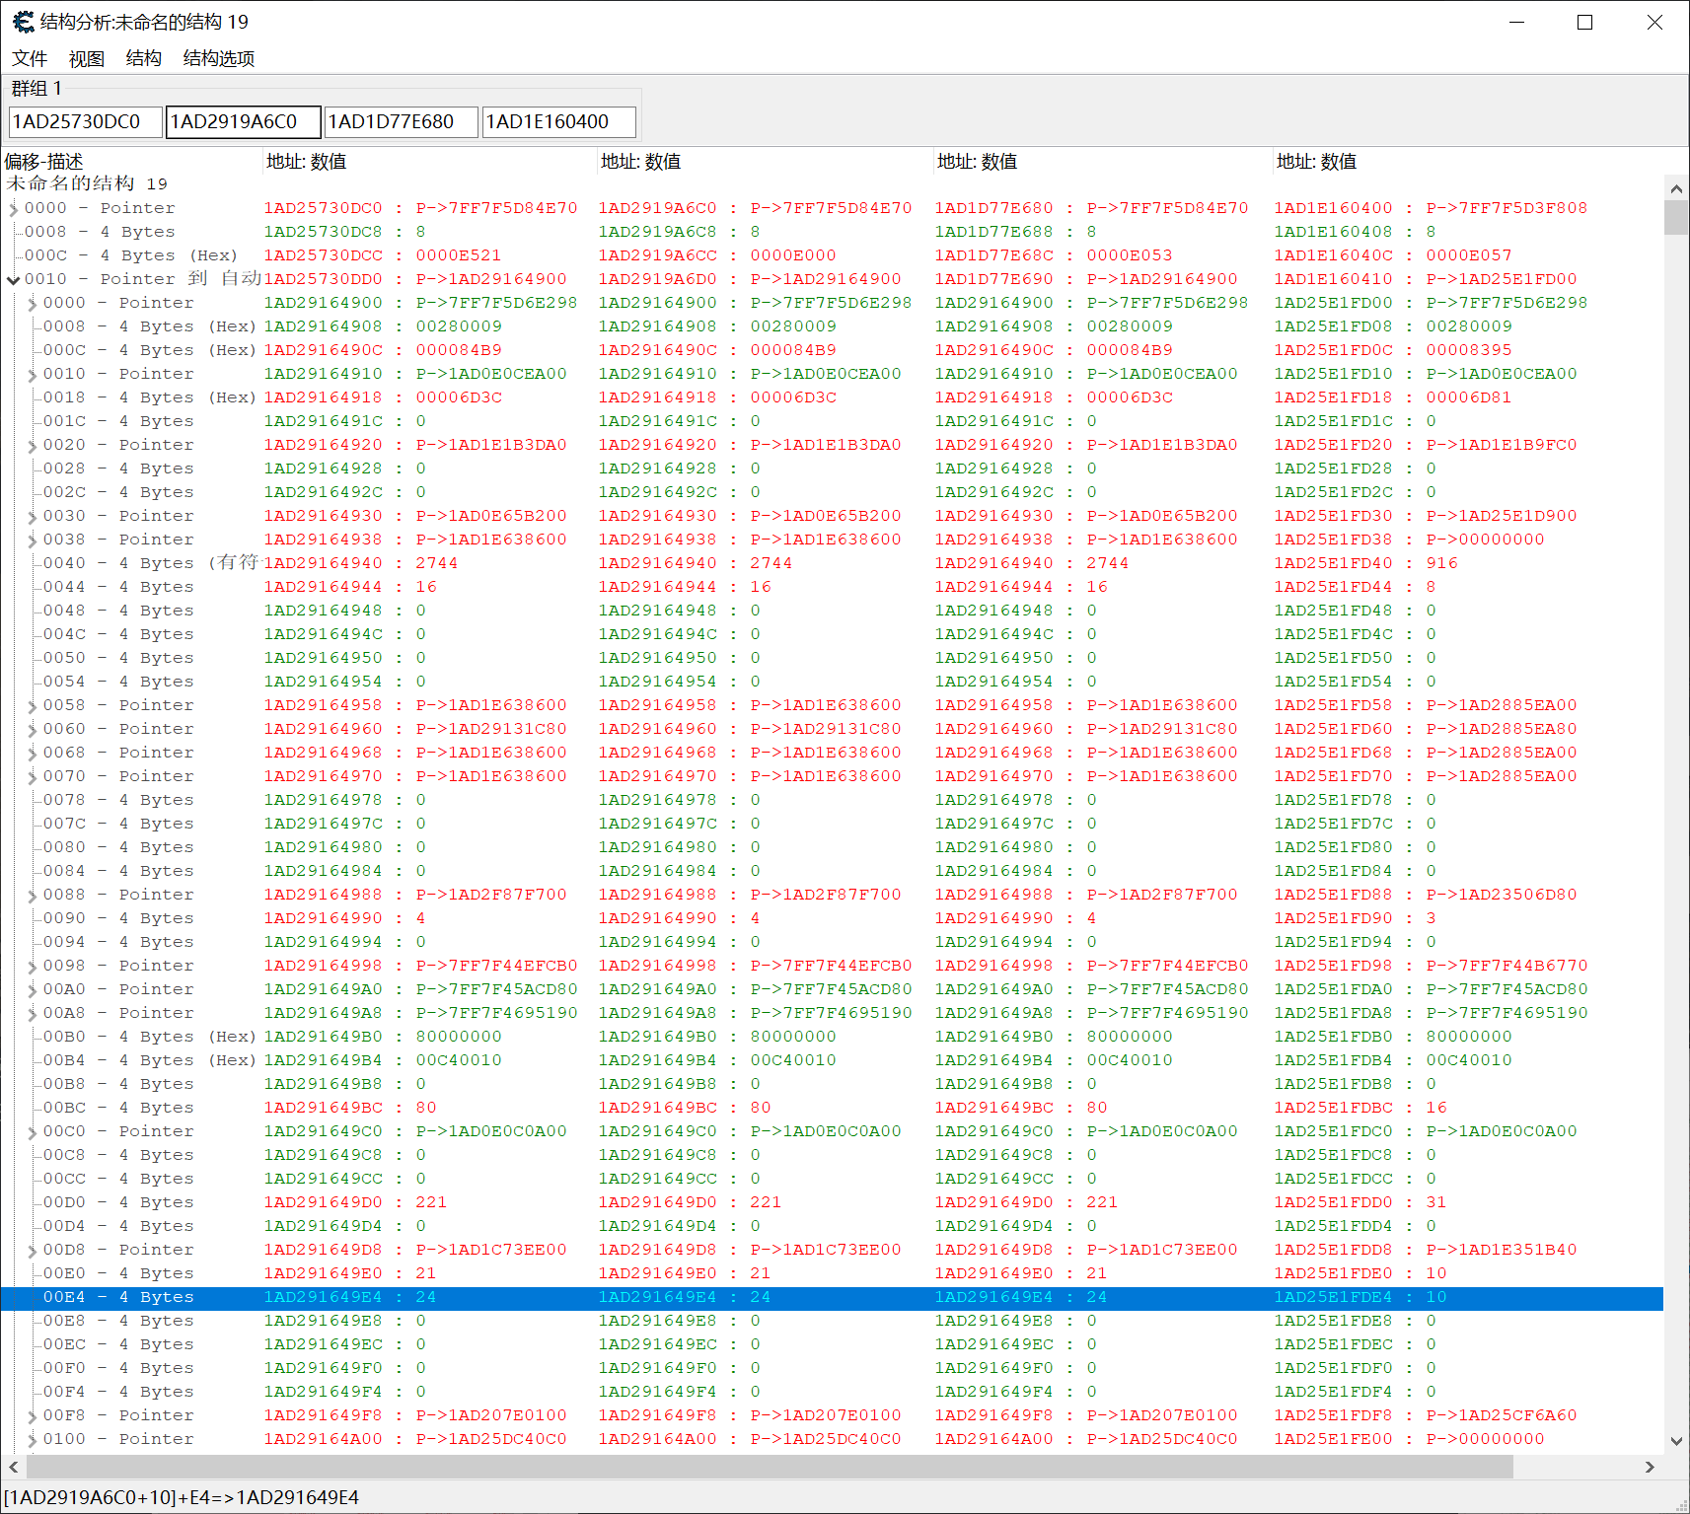
Task: Open the 结构选项 menu
Action: [x=219, y=58]
